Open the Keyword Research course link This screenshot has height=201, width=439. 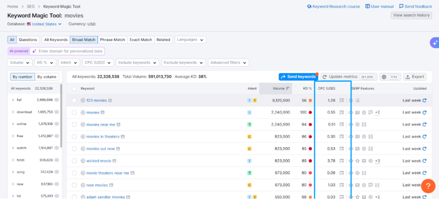[334, 6]
